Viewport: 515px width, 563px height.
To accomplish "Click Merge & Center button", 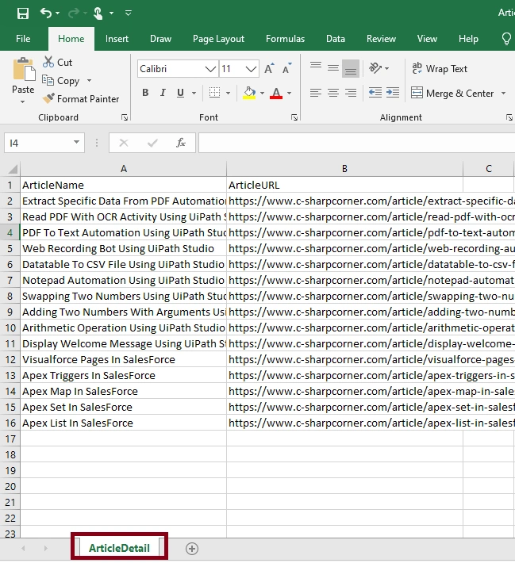I will click(x=452, y=93).
